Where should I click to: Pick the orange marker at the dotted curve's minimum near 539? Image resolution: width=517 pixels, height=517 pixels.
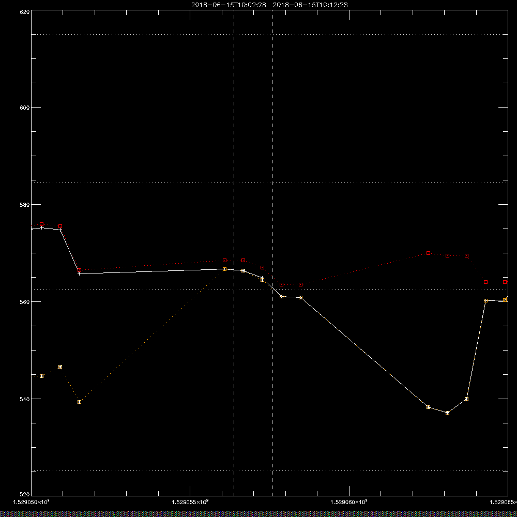(79, 402)
